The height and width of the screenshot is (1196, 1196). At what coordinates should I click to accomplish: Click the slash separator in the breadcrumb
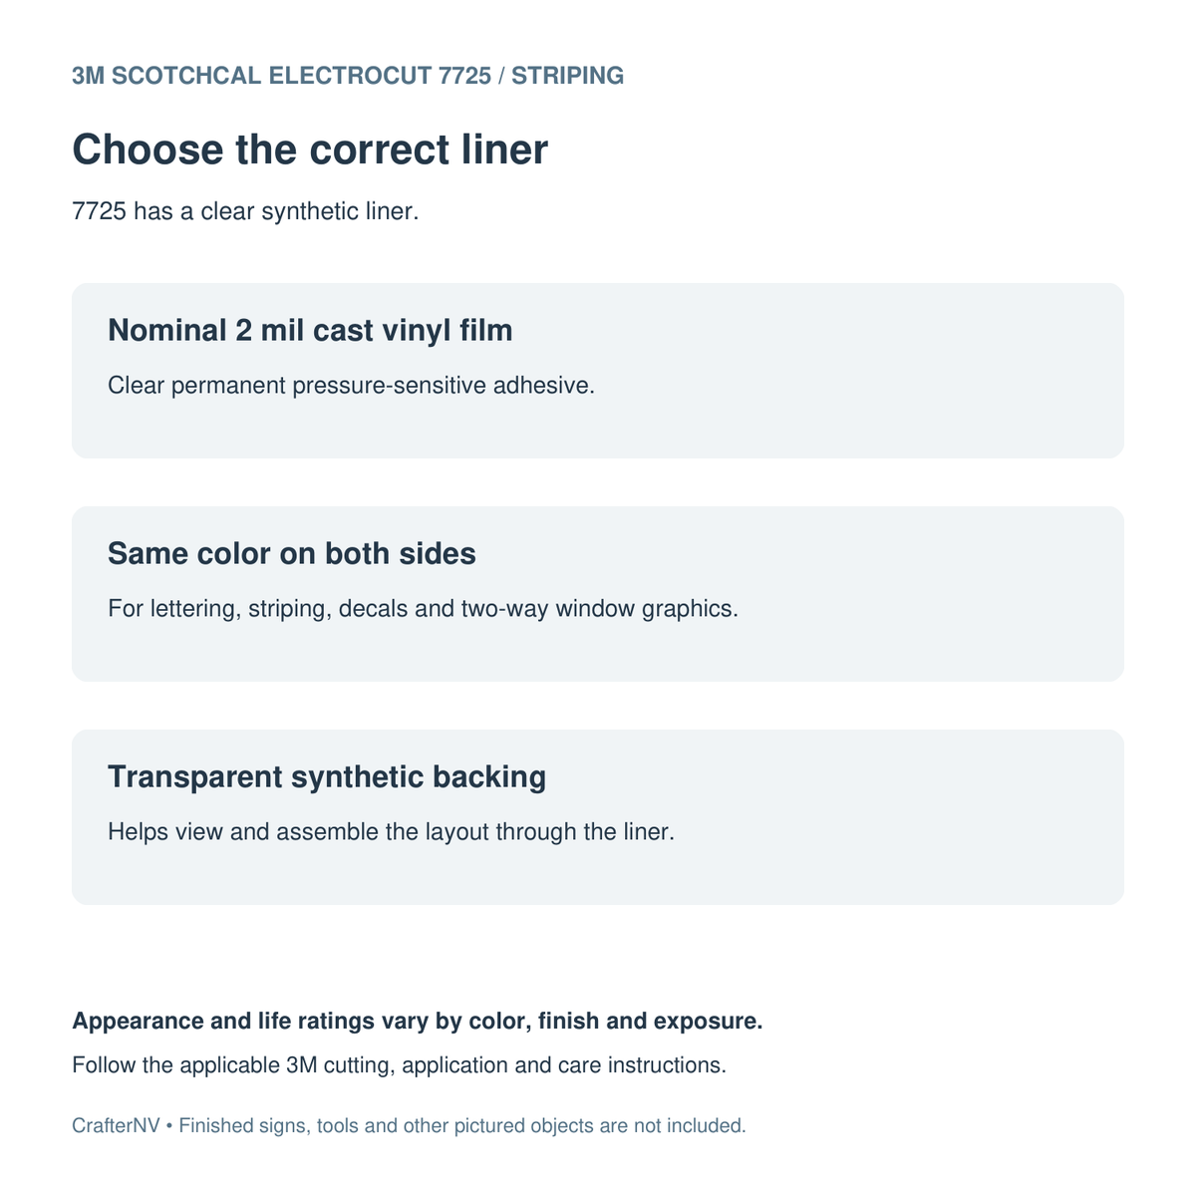[x=501, y=76]
